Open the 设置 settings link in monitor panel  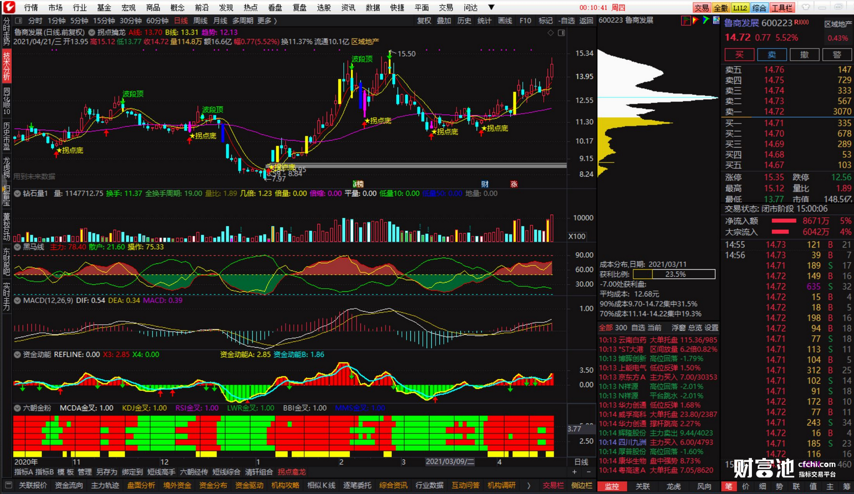pos(711,328)
